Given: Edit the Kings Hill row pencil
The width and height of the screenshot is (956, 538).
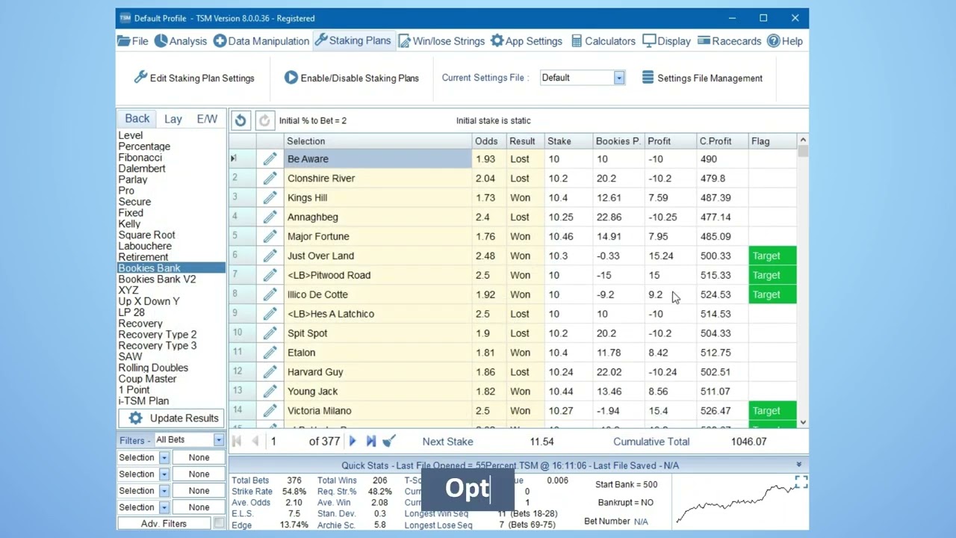Looking at the screenshot, I should click(x=270, y=197).
